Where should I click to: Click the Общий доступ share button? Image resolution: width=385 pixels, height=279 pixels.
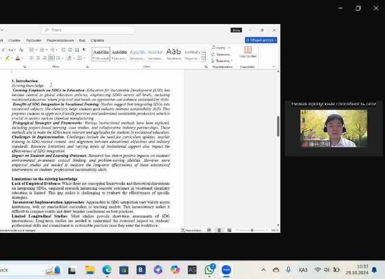(261, 40)
